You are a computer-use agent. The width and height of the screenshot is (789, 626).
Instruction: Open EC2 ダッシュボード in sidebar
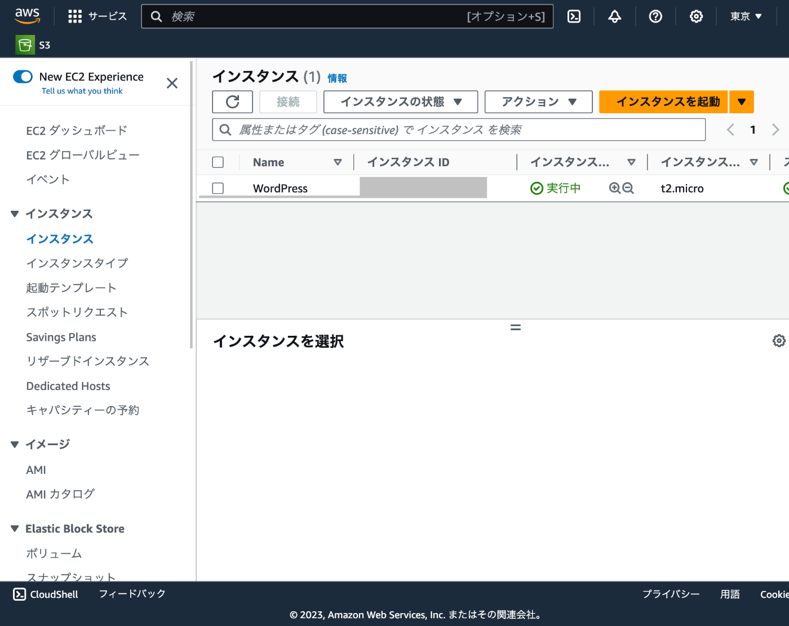(77, 131)
